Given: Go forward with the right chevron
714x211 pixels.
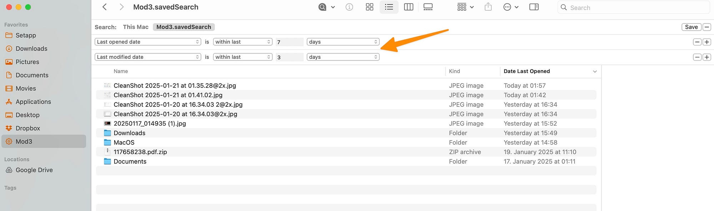Looking at the screenshot, I should (122, 7).
